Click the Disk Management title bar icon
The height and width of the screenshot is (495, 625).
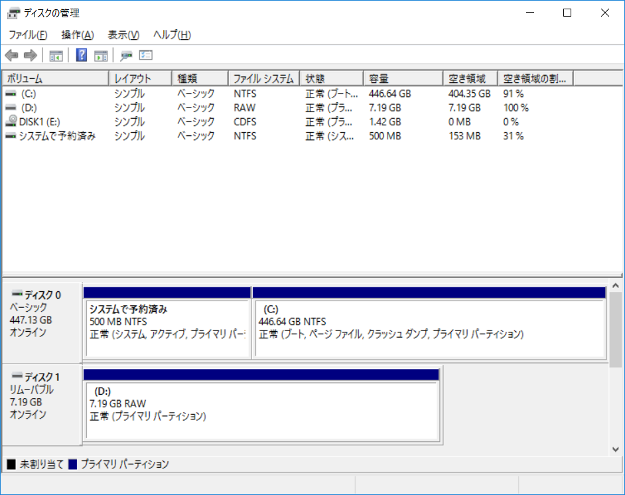(x=13, y=13)
